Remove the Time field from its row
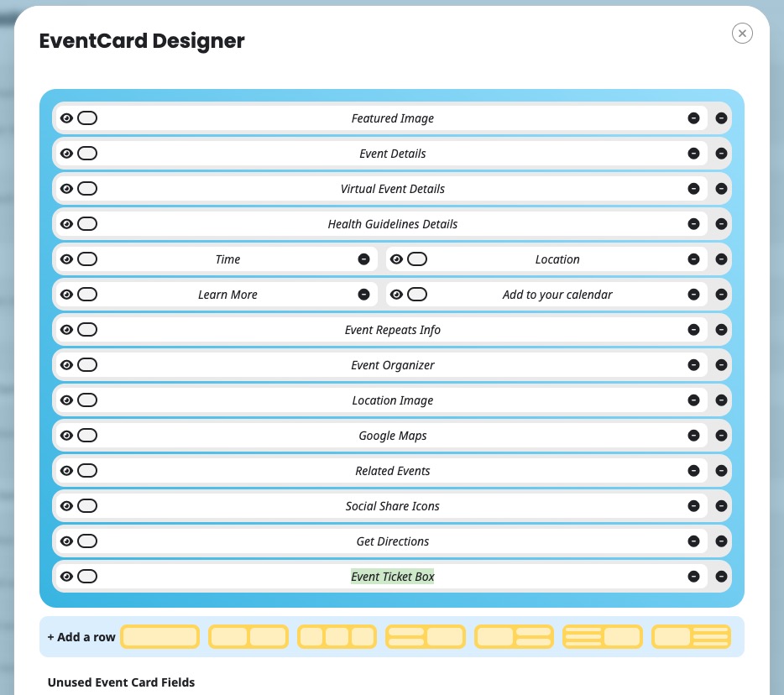 click(364, 259)
